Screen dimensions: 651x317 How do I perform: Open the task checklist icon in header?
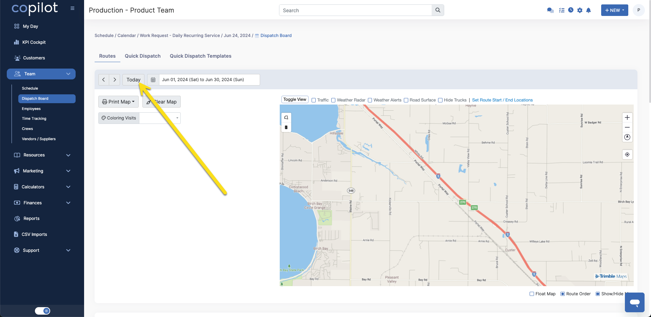(x=561, y=10)
